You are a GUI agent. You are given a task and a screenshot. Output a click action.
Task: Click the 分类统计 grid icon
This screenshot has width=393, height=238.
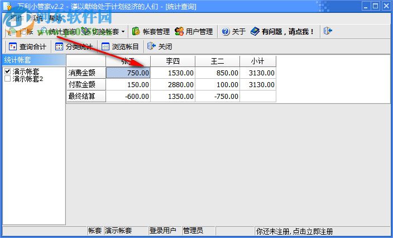click(59, 46)
